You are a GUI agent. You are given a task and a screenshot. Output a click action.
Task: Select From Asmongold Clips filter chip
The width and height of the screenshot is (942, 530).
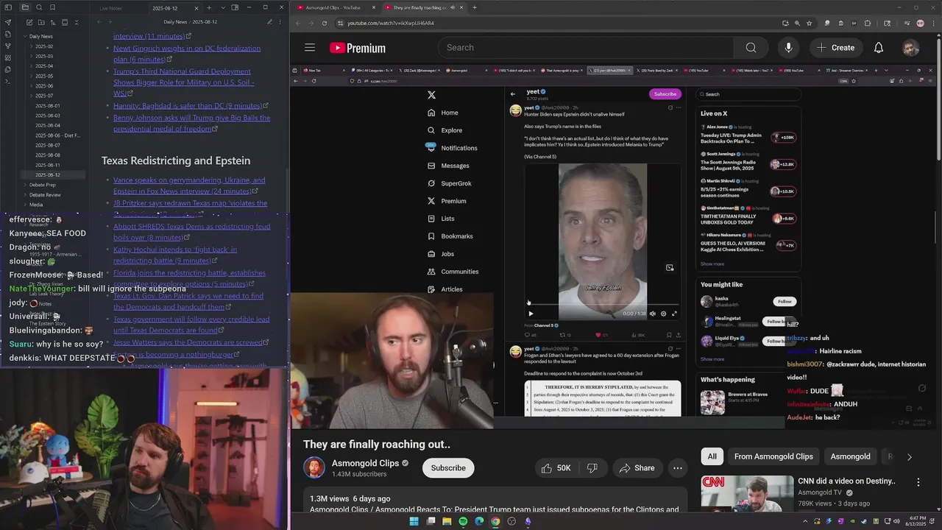(773, 456)
